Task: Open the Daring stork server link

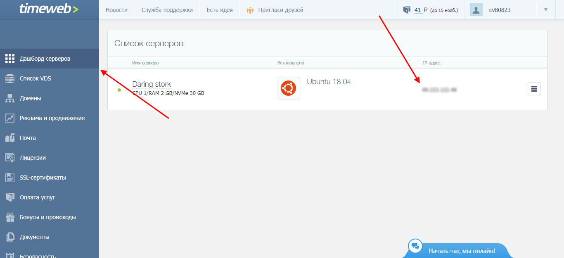Action: (x=152, y=84)
